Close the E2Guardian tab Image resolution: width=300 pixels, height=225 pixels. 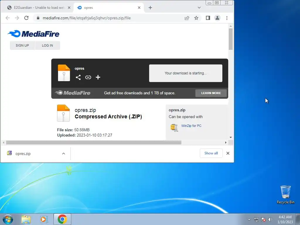[x=69, y=8]
